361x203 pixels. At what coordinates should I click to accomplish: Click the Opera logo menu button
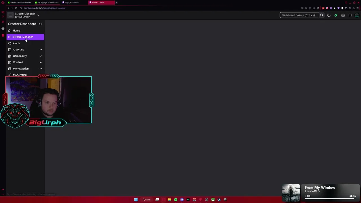point(3,3)
